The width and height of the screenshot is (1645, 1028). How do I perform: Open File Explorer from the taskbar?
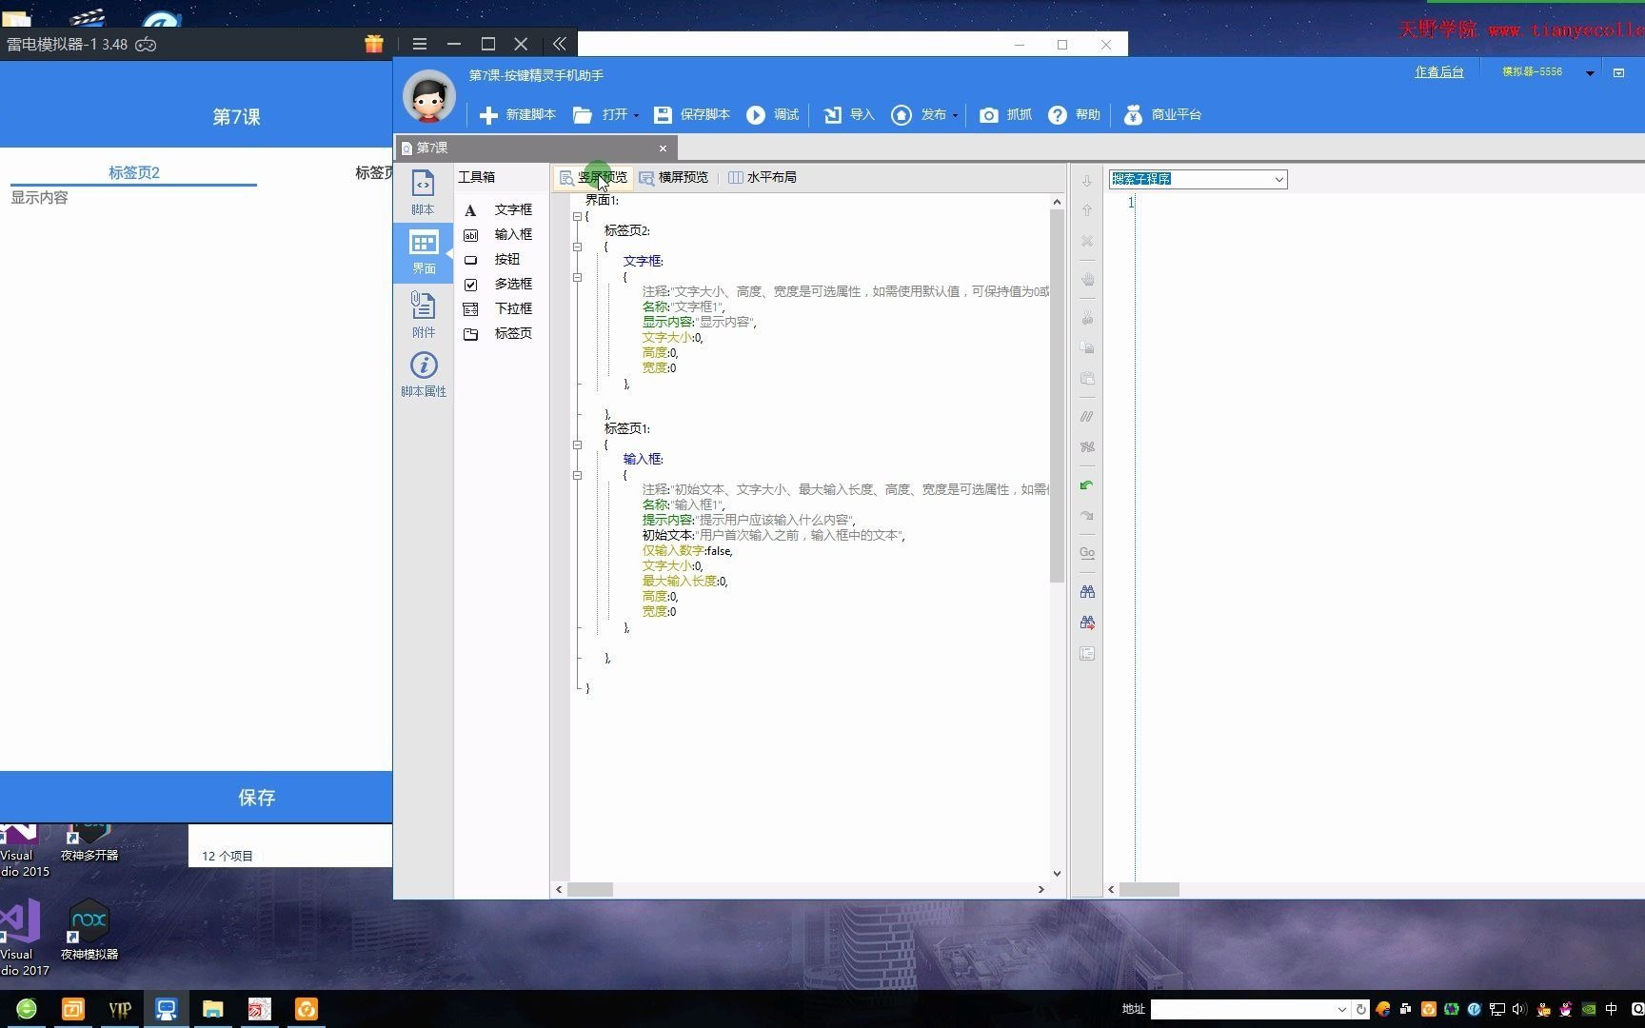tap(212, 1009)
